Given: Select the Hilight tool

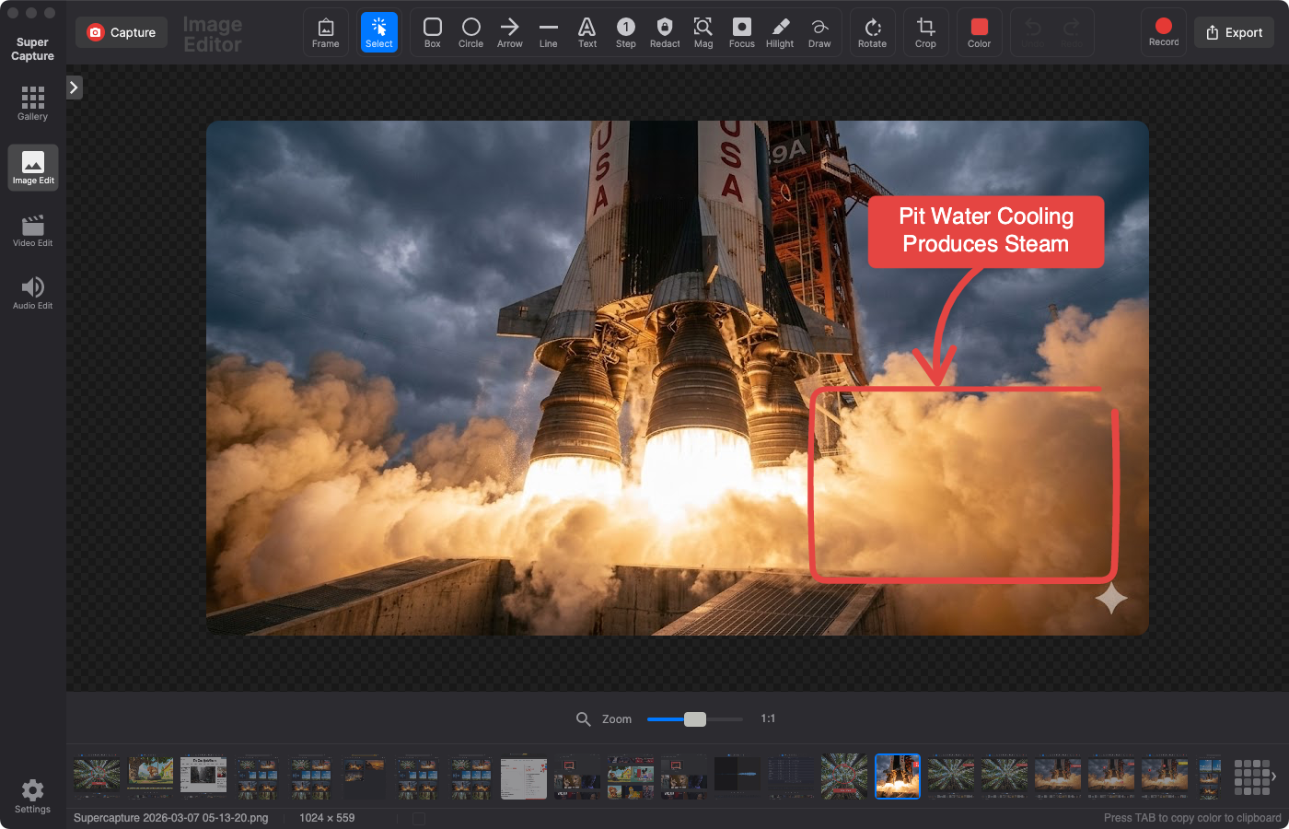Looking at the screenshot, I should tap(780, 32).
